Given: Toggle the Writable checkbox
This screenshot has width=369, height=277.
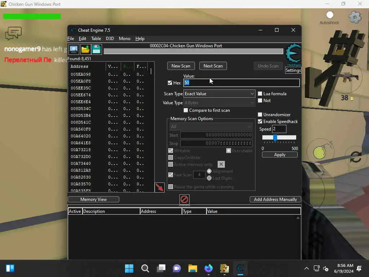Looking at the screenshot, I should pos(170,150).
